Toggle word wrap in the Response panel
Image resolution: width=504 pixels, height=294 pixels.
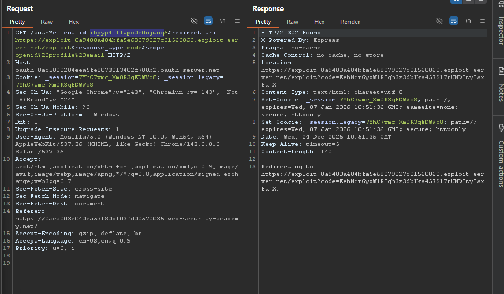[454, 21]
